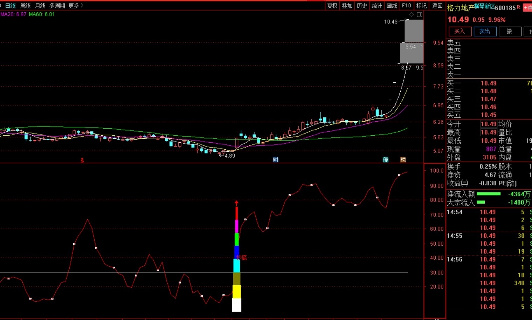
Task: Click the 9.54 - 1 gap range label
Action: coord(414,47)
